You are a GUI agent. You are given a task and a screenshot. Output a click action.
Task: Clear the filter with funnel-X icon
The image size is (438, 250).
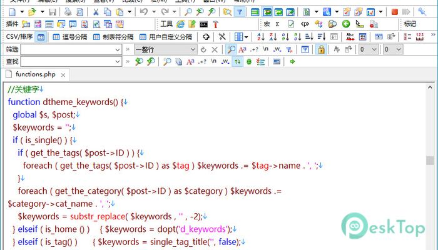[x=289, y=49]
